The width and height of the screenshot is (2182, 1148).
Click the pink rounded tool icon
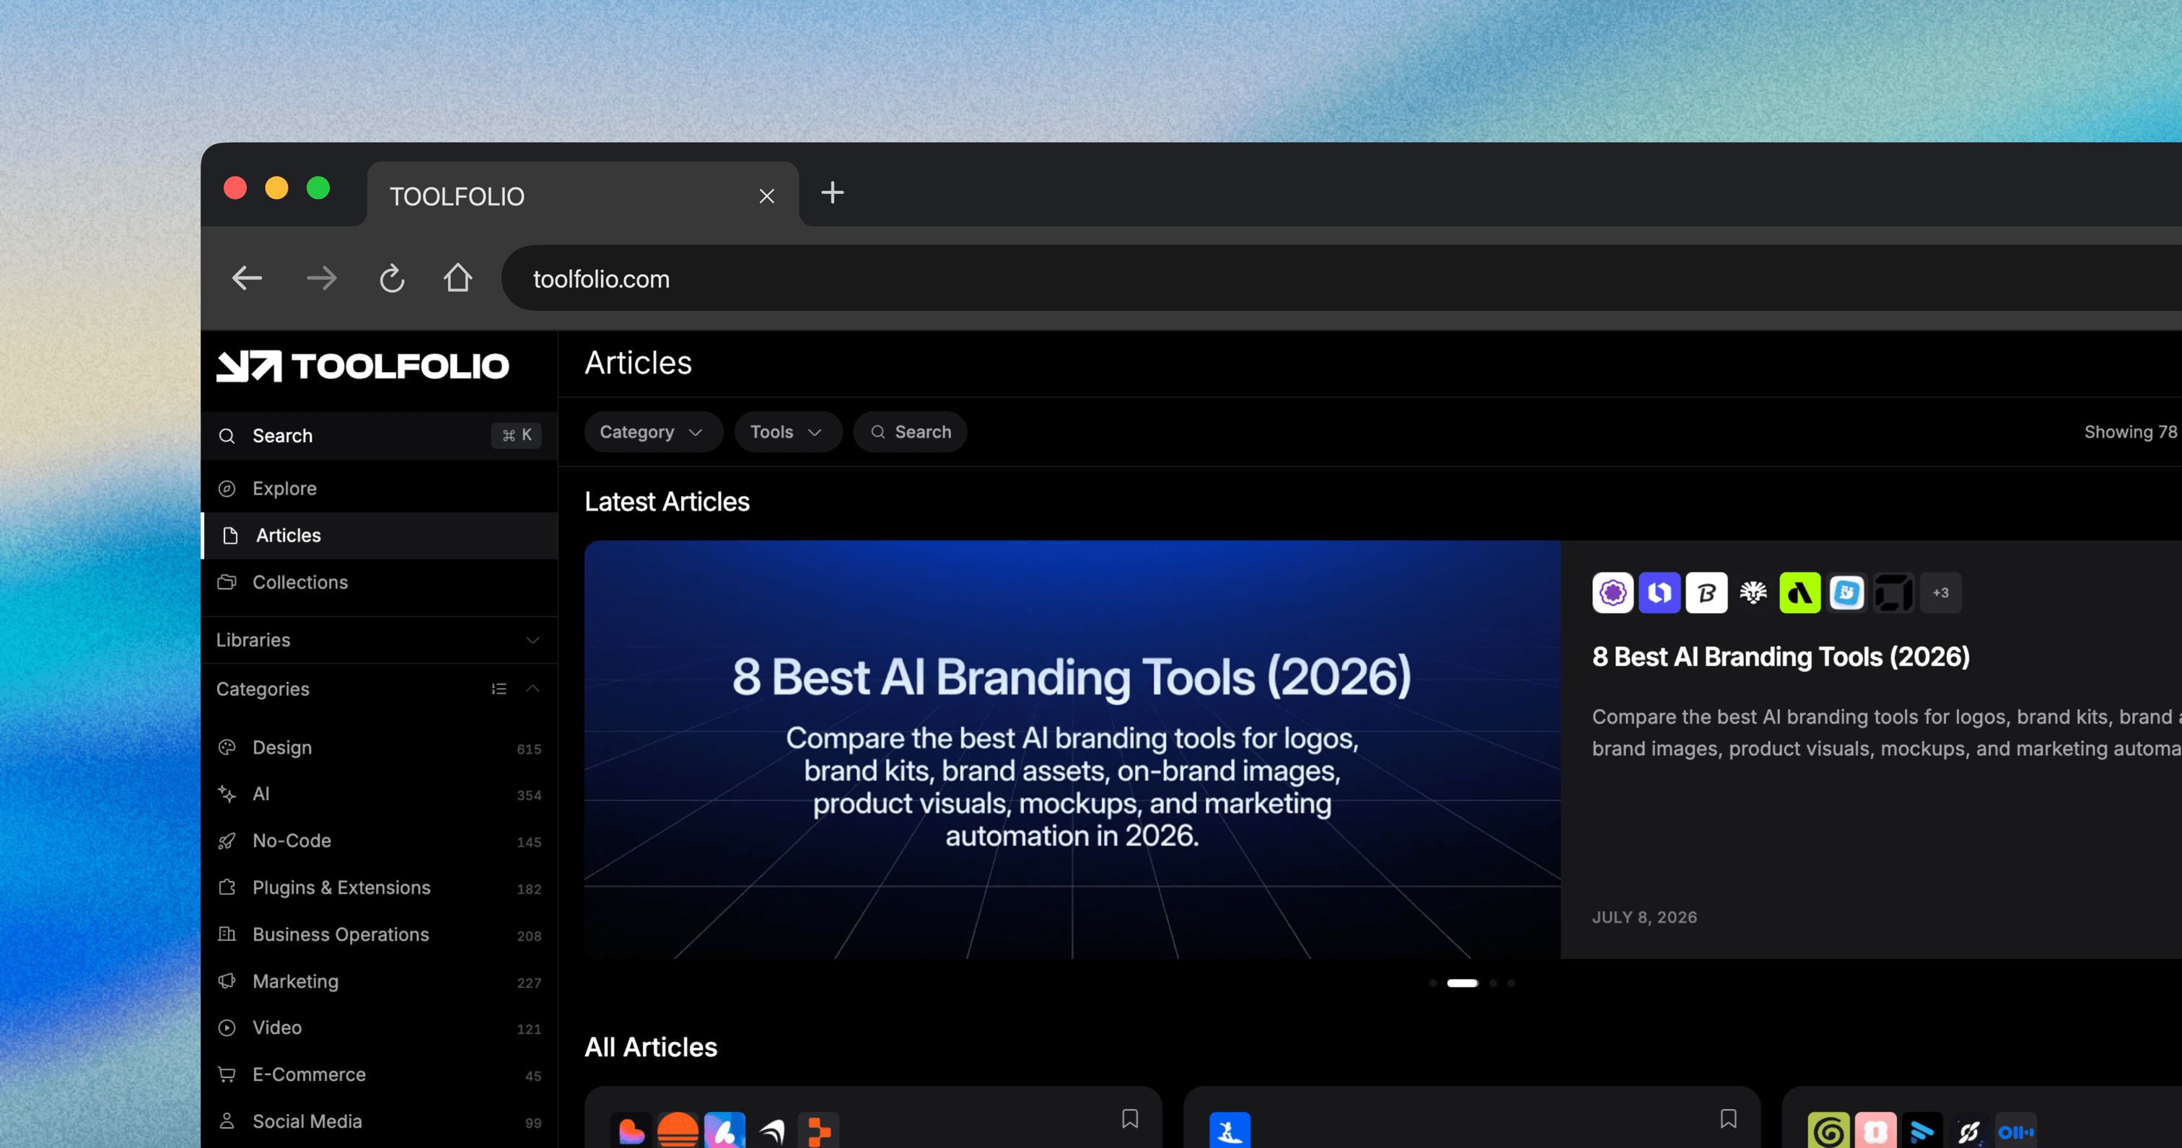click(1875, 1131)
